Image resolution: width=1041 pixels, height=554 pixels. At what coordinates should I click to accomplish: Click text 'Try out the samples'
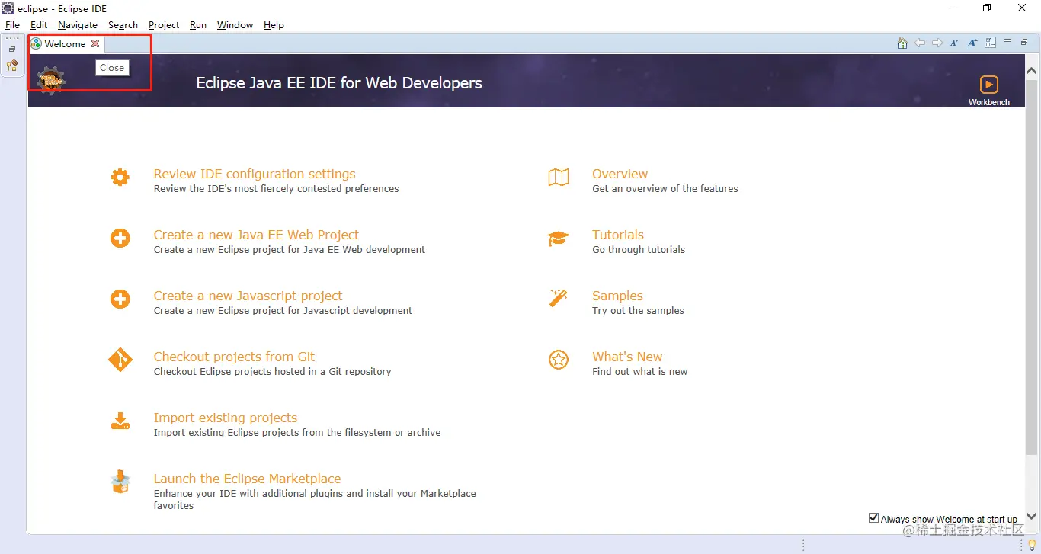pyautogui.click(x=638, y=310)
